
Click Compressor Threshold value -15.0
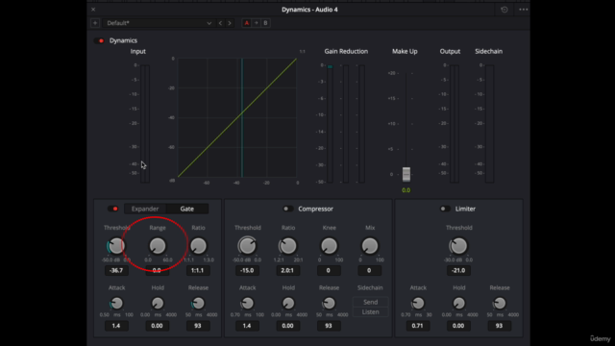pos(247,270)
